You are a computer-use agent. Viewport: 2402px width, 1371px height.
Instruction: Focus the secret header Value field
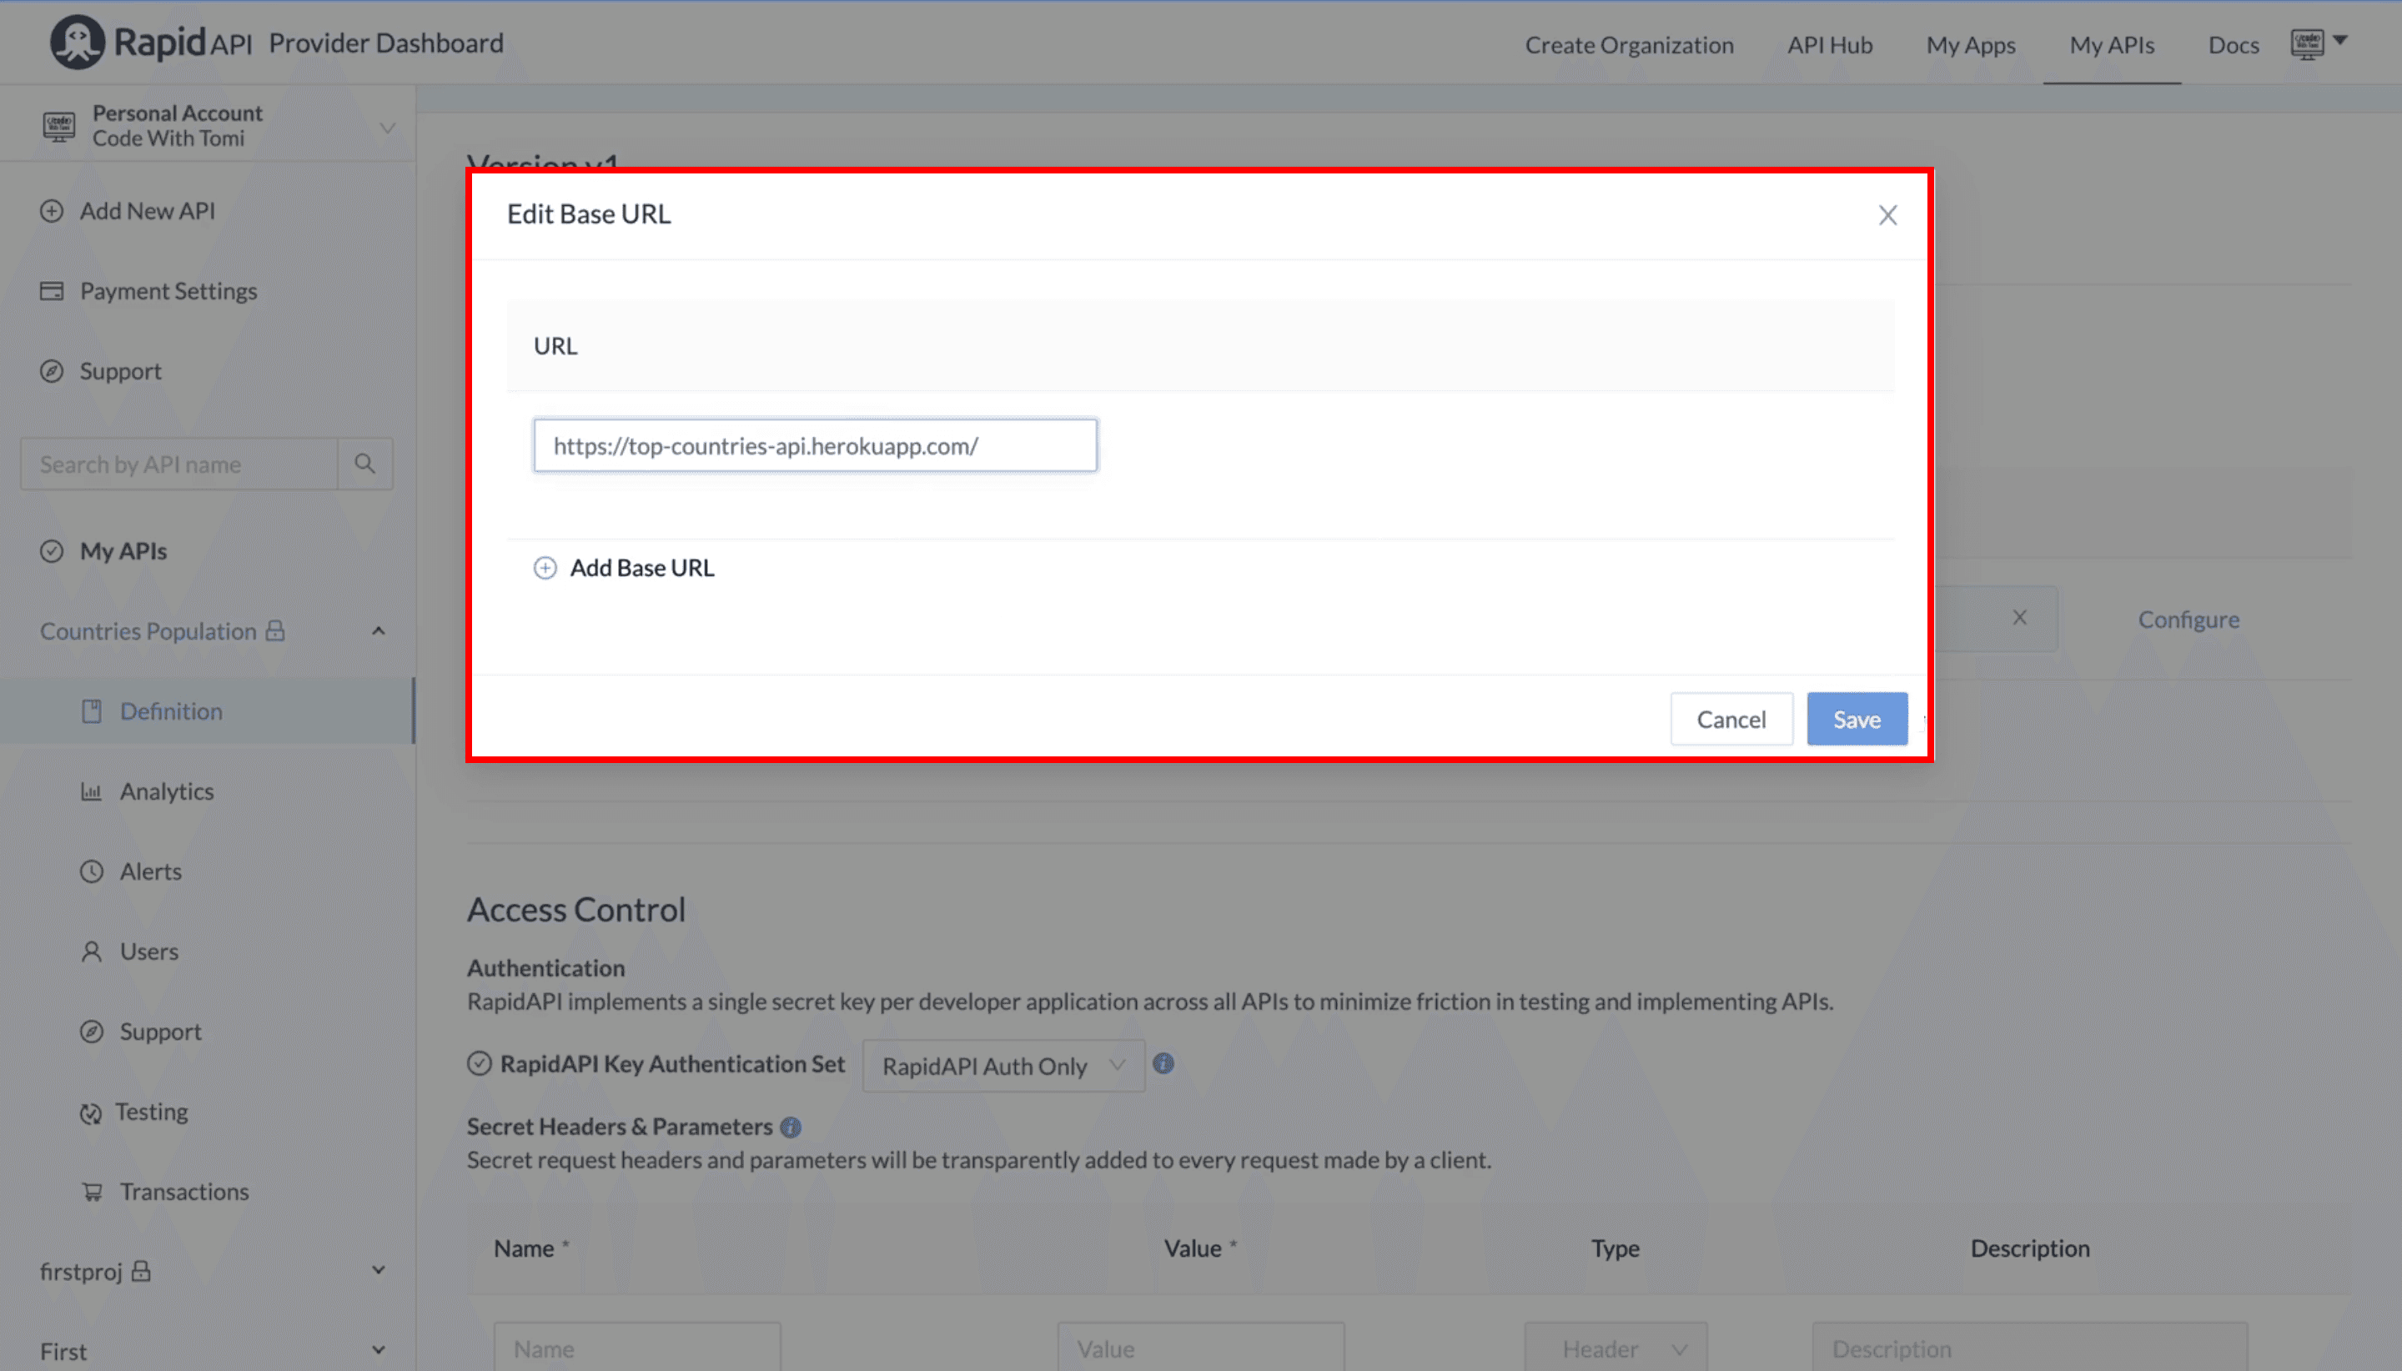[x=1200, y=1348]
